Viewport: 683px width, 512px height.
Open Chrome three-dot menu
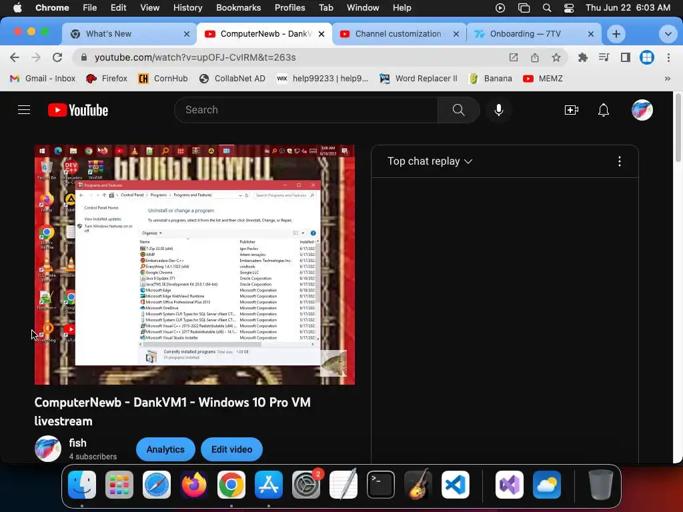pos(668,57)
